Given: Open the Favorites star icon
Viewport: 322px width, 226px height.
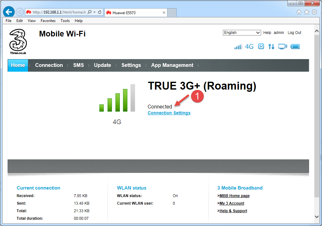Looking at the screenshot, I should 307,12.
